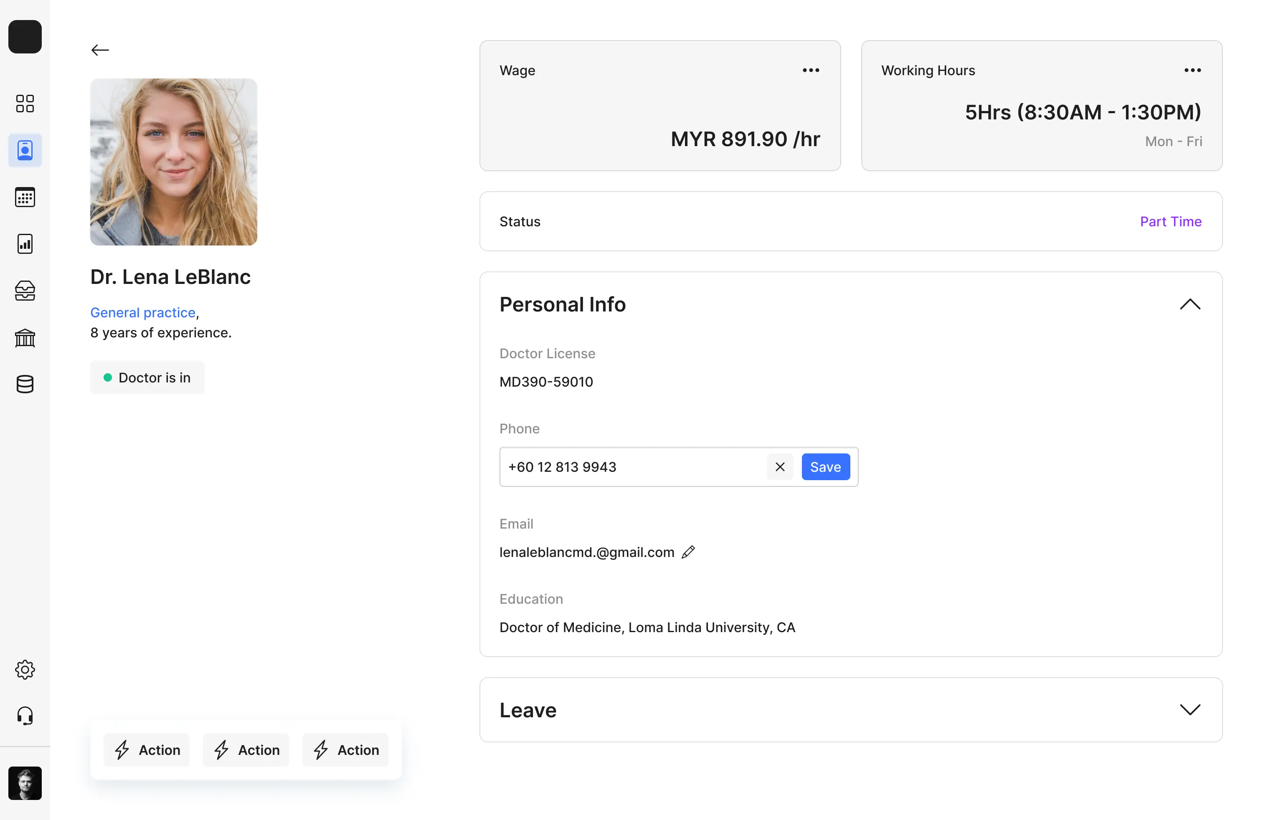Open the Wage card more options menu
Screen dimensions: 1263x820
810,70
